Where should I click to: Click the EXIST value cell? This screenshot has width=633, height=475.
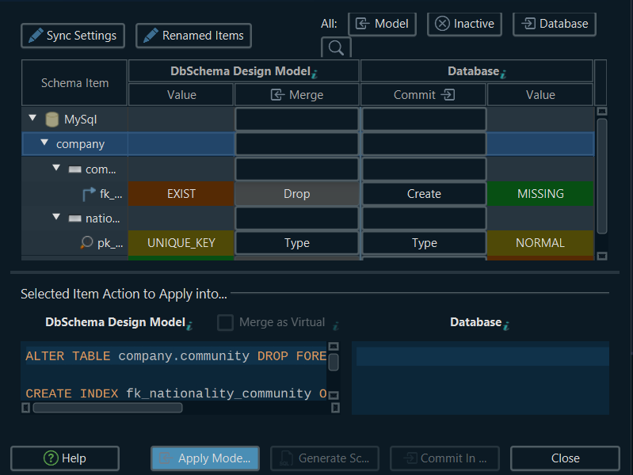point(181,194)
